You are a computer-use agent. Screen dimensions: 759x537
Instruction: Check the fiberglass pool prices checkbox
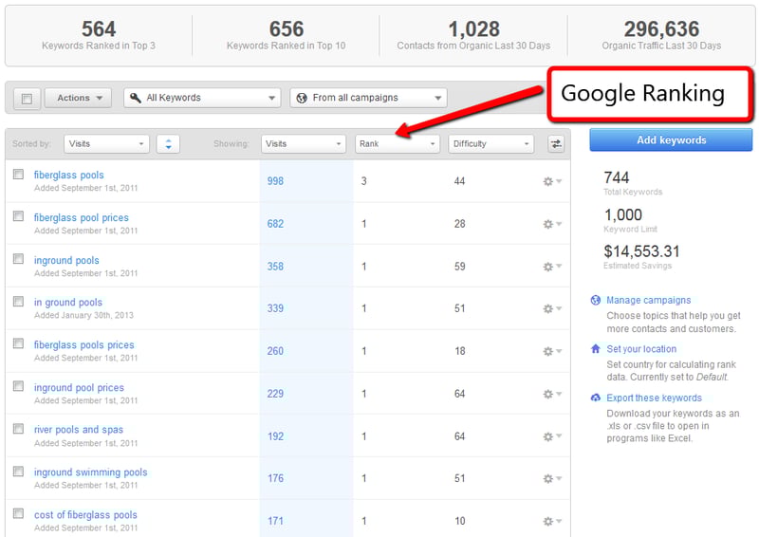point(18,216)
